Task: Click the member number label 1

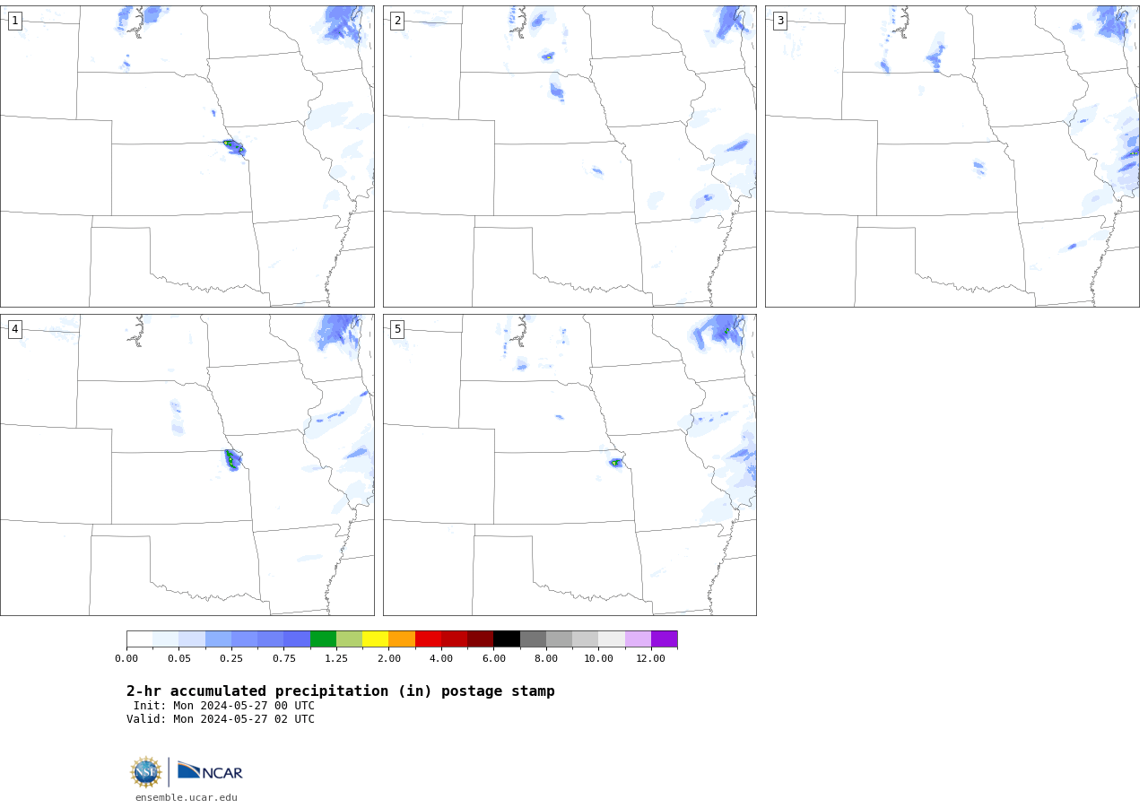Action: point(14,21)
